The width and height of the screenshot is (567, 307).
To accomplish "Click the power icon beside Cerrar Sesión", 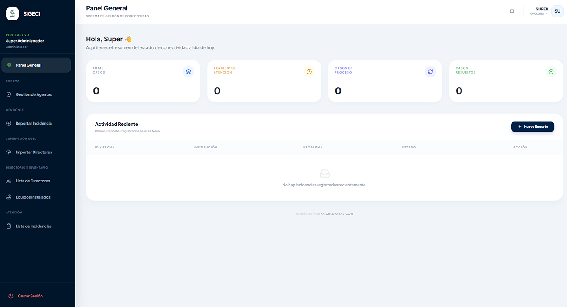I will [x=11, y=296].
